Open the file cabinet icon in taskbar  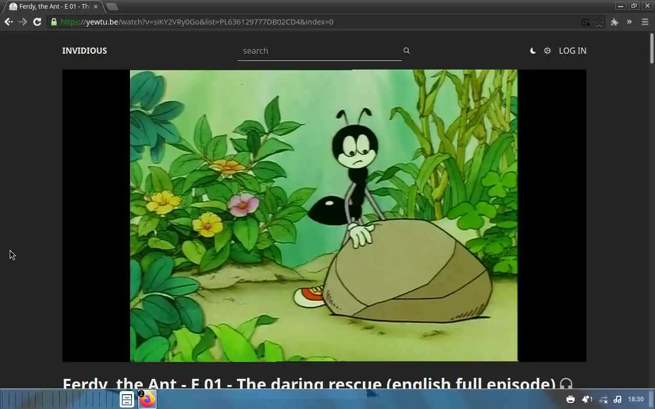(x=127, y=399)
